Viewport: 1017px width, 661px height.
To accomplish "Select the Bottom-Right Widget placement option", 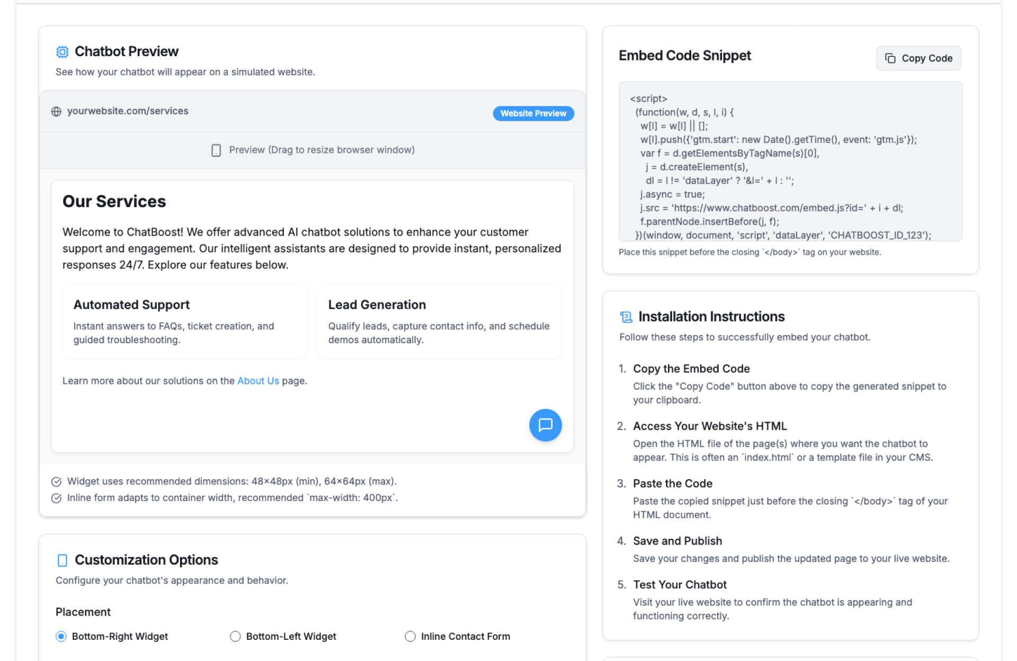I will (61, 636).
